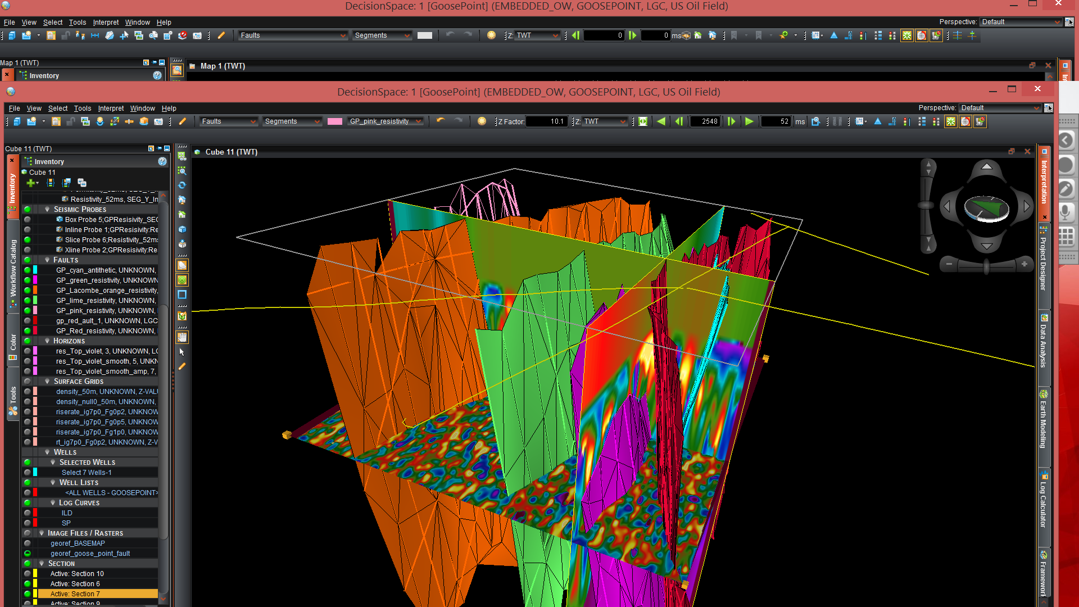1079x607 pixels.
Task: Click the right arrow on the navigation compass
Action: point(1027,207)
